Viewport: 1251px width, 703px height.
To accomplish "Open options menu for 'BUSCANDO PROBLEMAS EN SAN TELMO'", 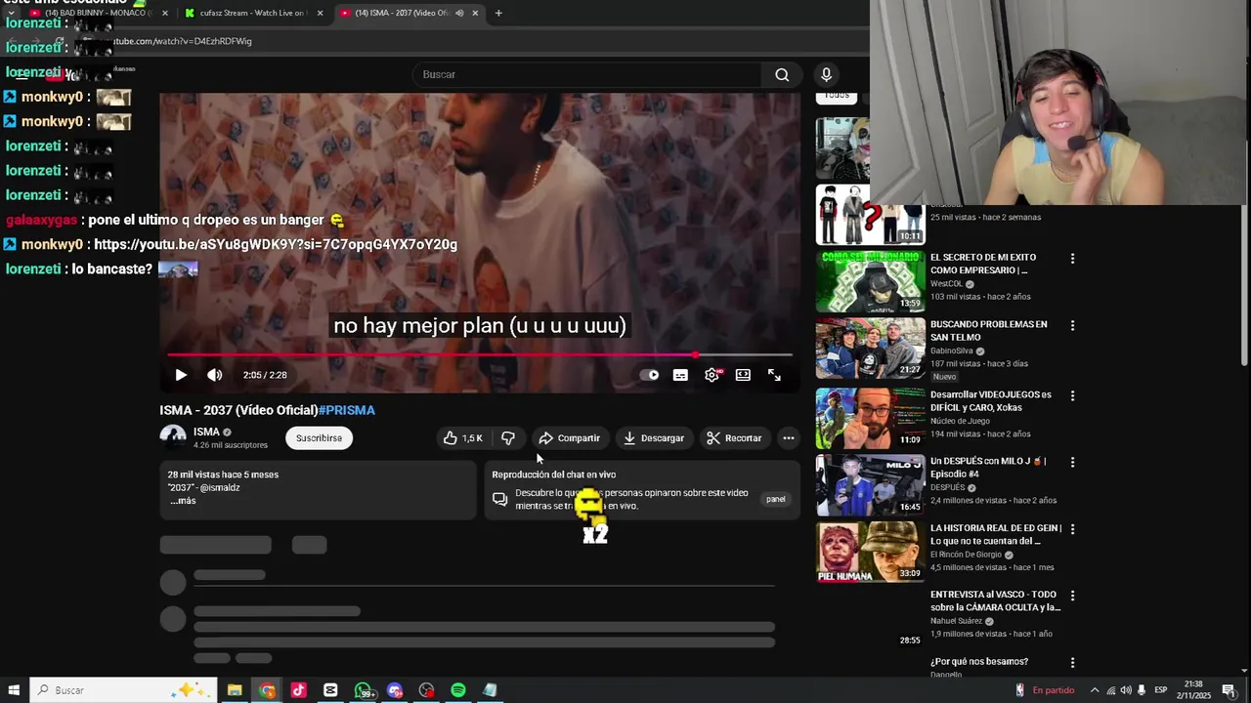I will [1072, 325].
